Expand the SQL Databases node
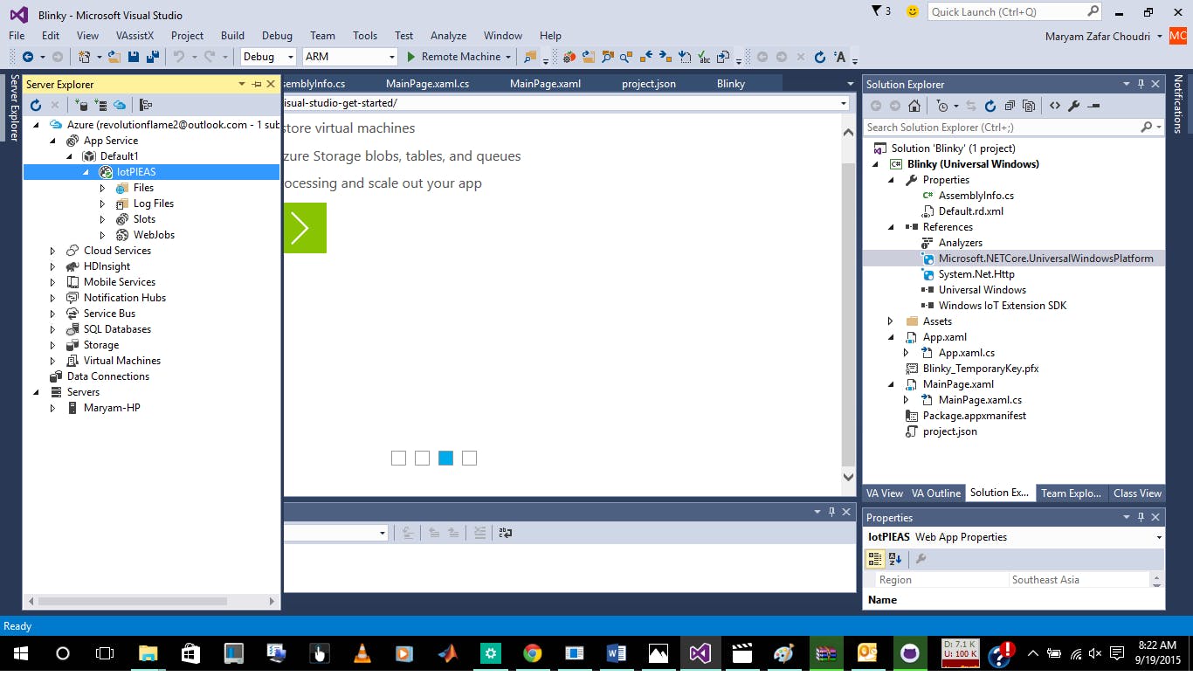Viewport: 1193px width, 683px height. (x=52, y=329)
